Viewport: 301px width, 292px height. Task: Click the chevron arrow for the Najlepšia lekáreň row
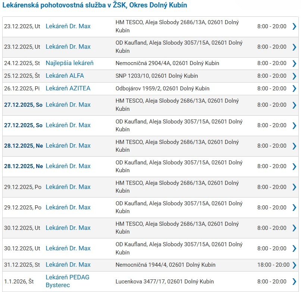pos(294,63)
